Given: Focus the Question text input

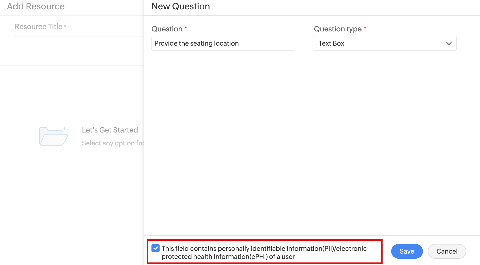Looking at the screenshot, I should (222, 43).
